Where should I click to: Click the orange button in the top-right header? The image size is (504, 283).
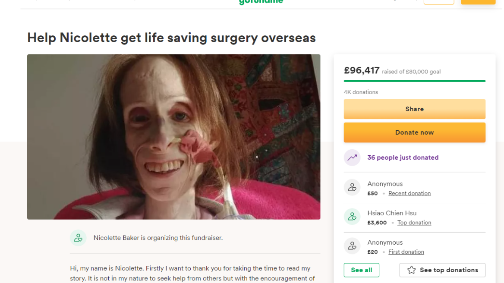coord(478,2)
